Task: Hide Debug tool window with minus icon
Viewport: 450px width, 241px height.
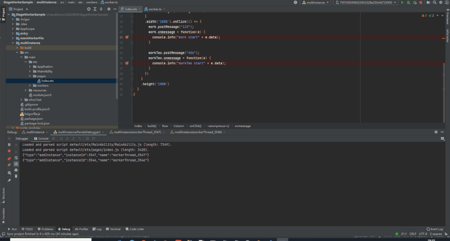Action: click(442, 132)
